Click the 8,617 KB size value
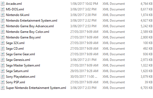Viewport: 153px width, 98px height. 147,9
